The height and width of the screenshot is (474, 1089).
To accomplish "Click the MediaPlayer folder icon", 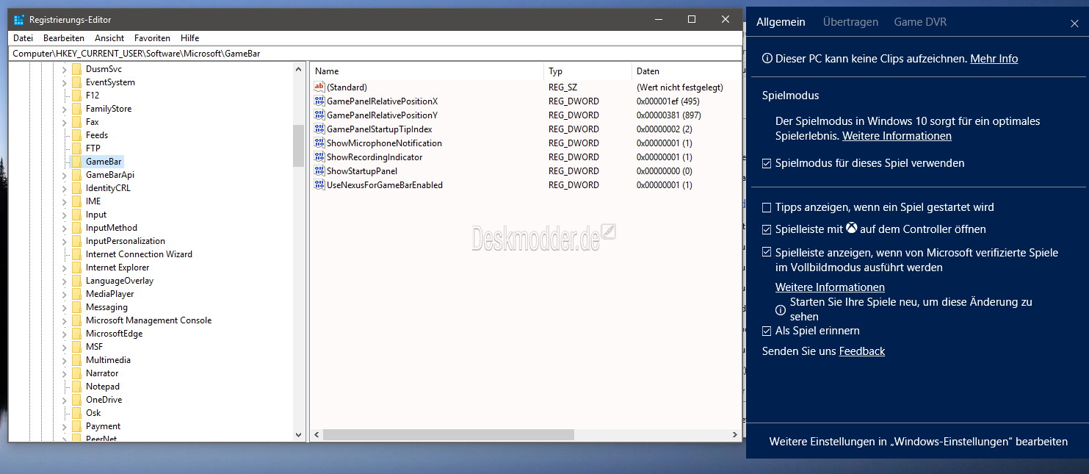I will click(x=76, y=294).
